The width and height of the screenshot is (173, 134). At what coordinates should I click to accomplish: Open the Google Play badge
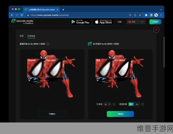tap(80, 22)
